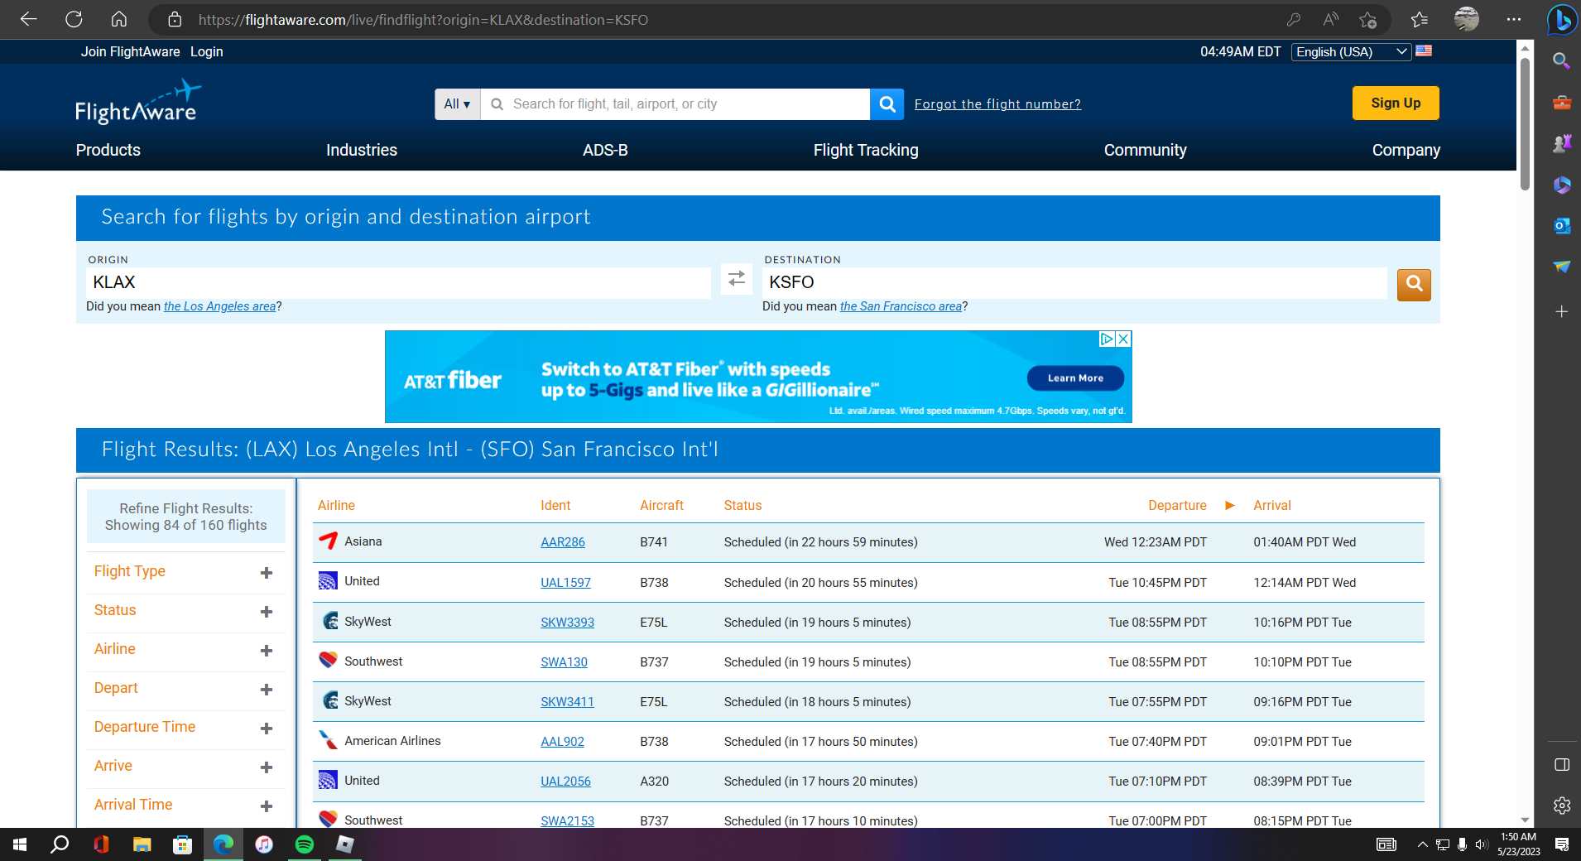Swap origin and destination airports
1581x861 pixels.
tap(737, 279)
